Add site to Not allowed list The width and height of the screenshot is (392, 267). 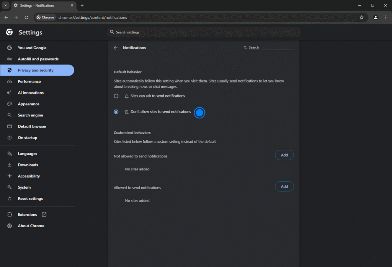(x=284, y=155)
